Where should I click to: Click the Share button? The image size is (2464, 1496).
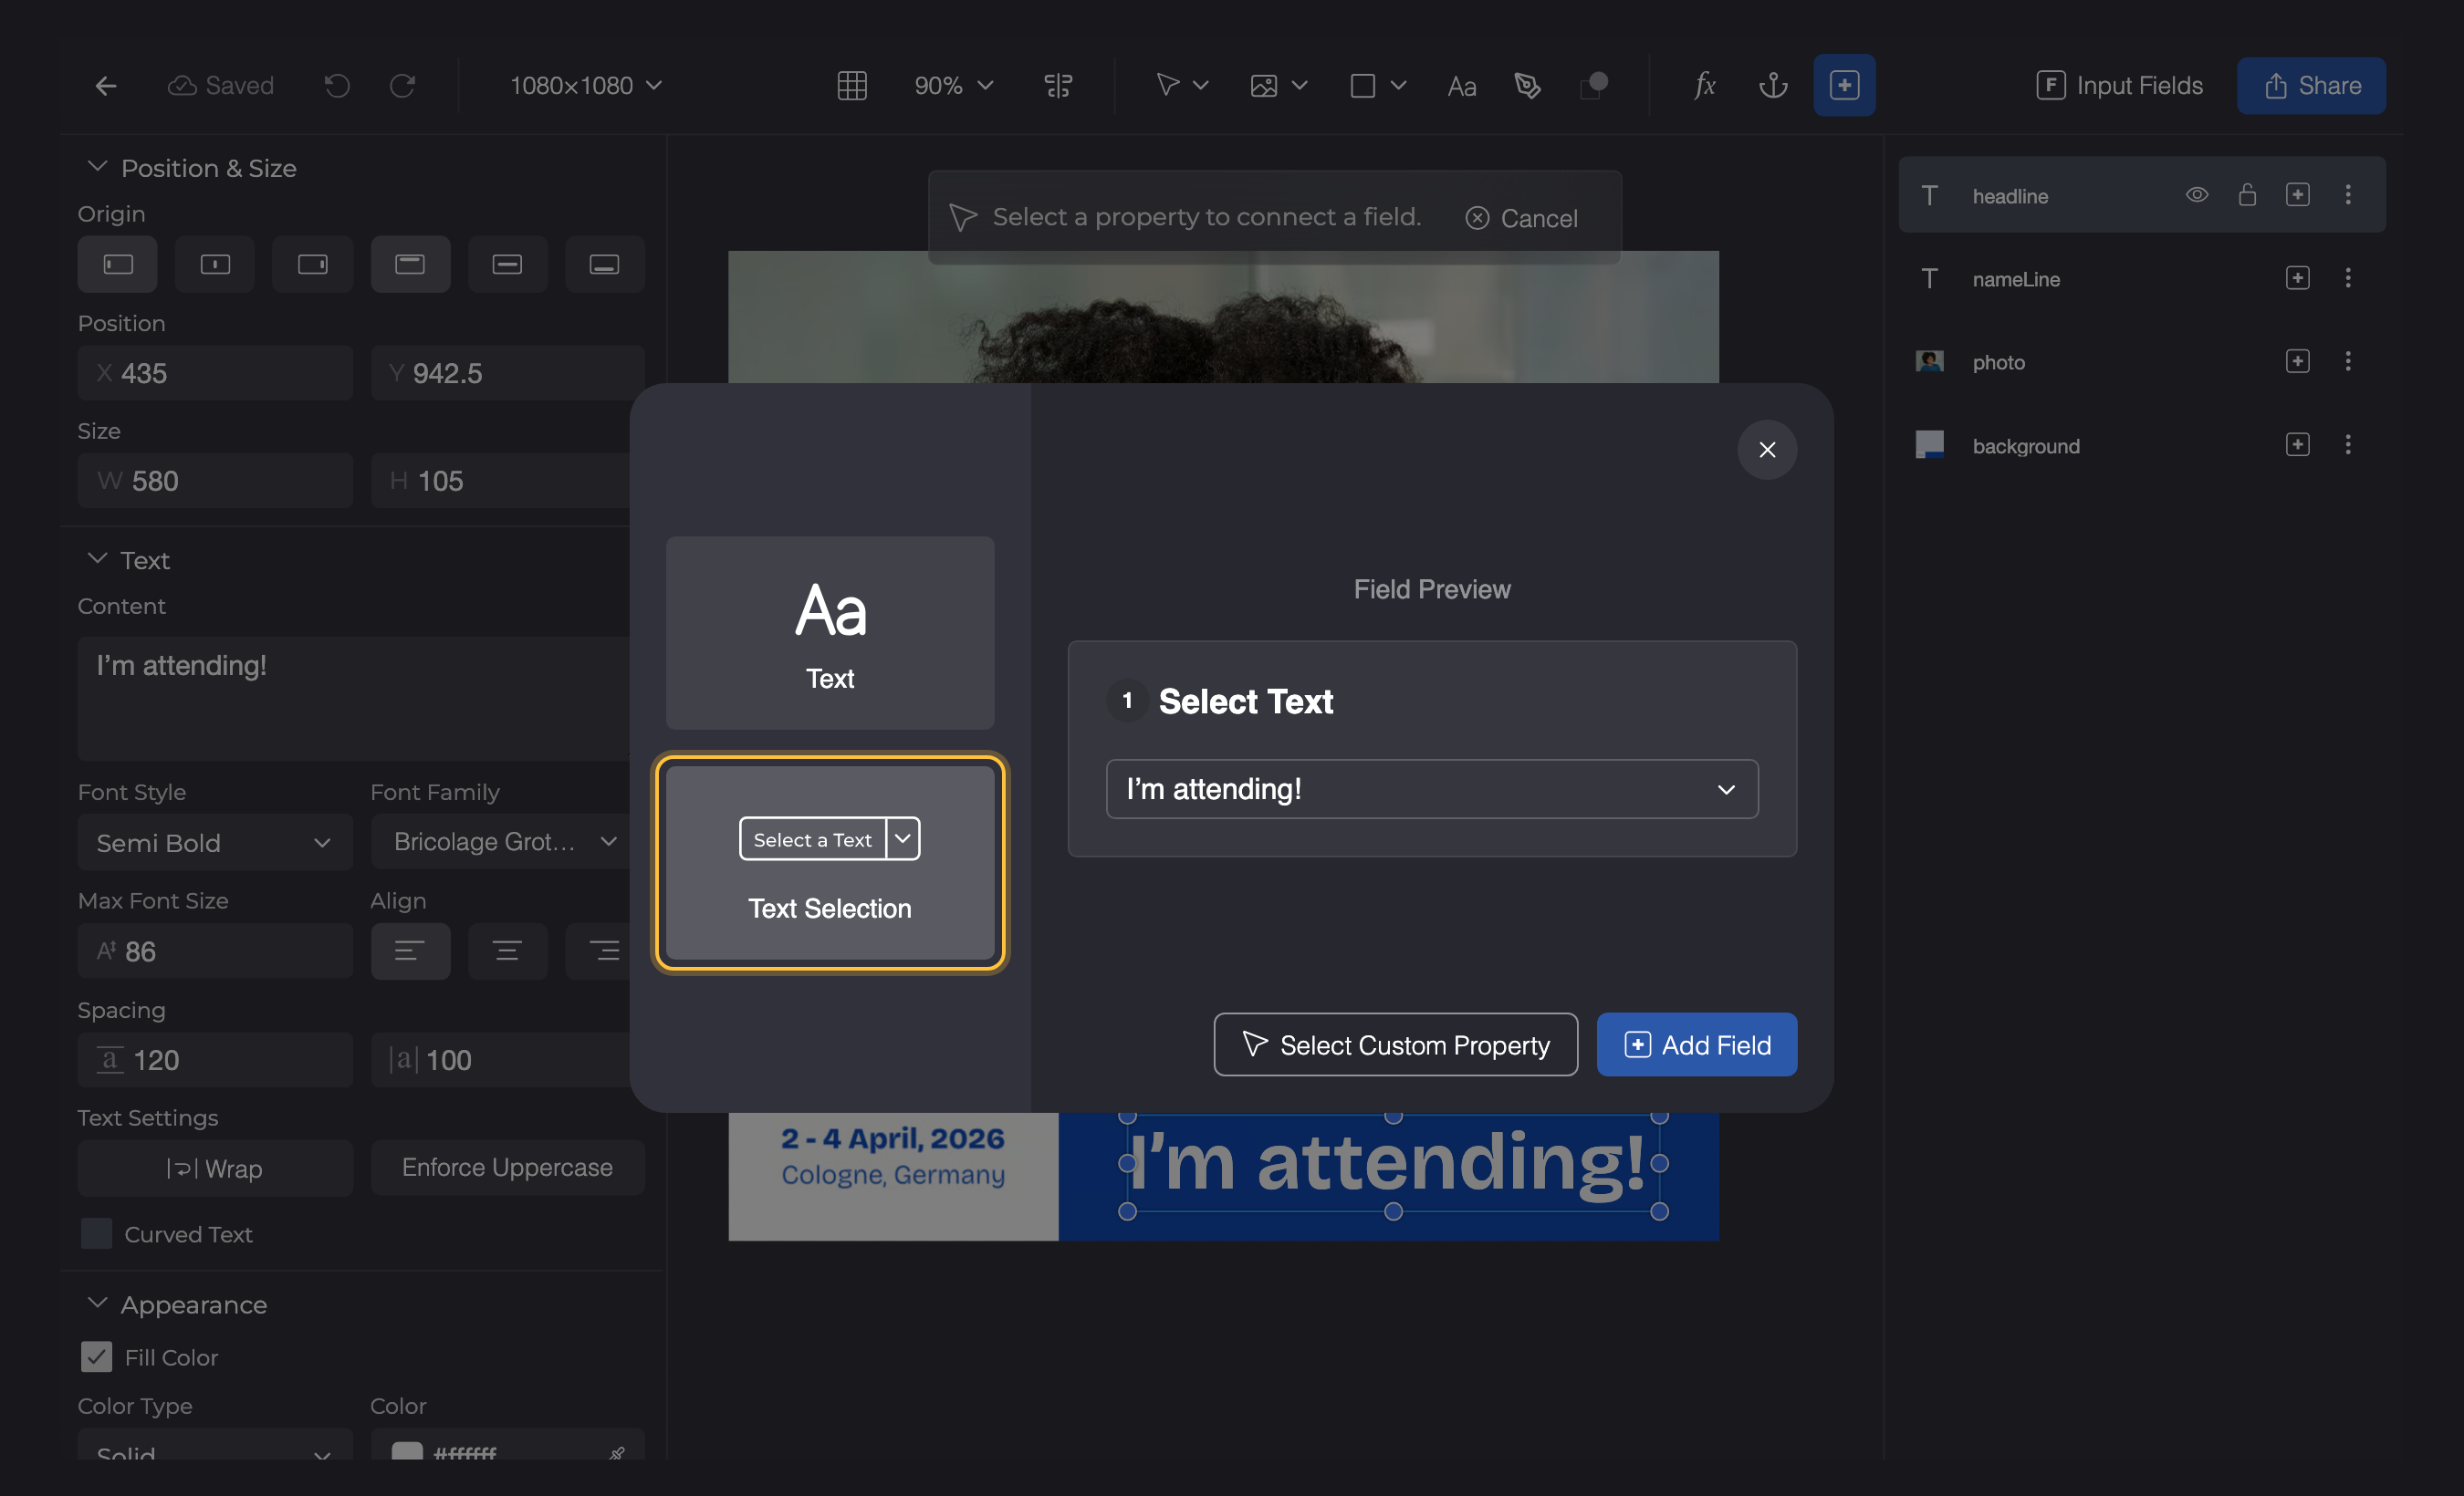(2311, 86)
